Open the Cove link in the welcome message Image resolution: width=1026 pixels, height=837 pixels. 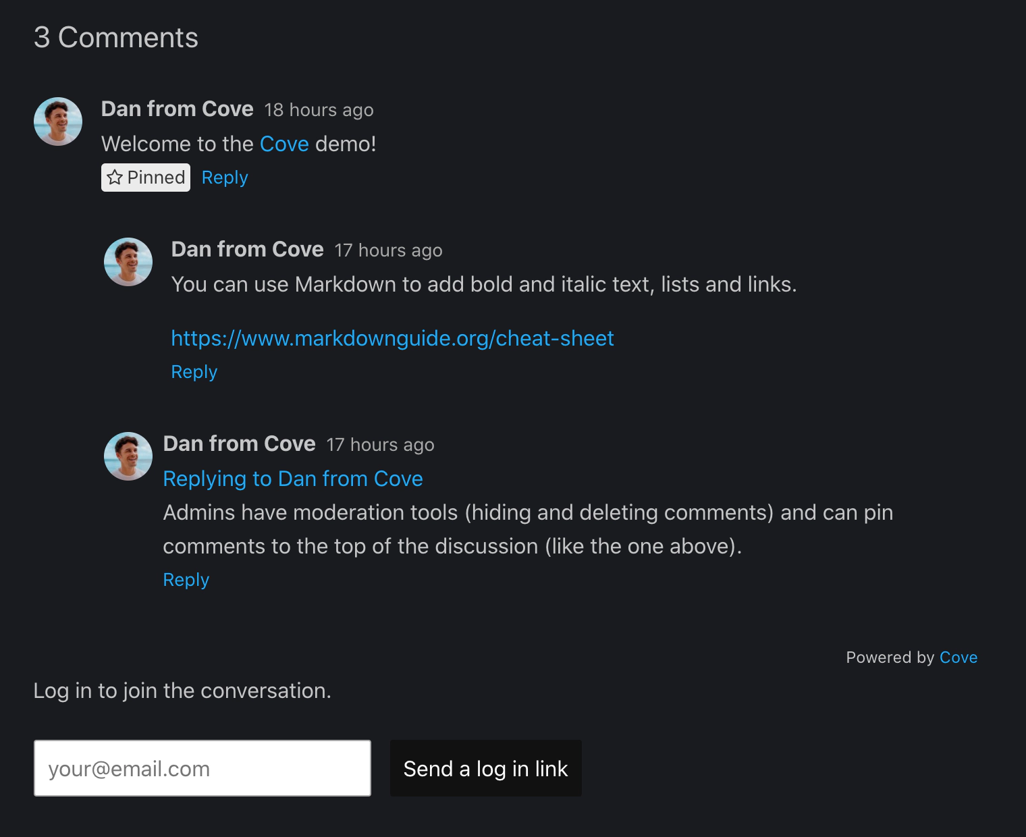[x=284, y=144]
